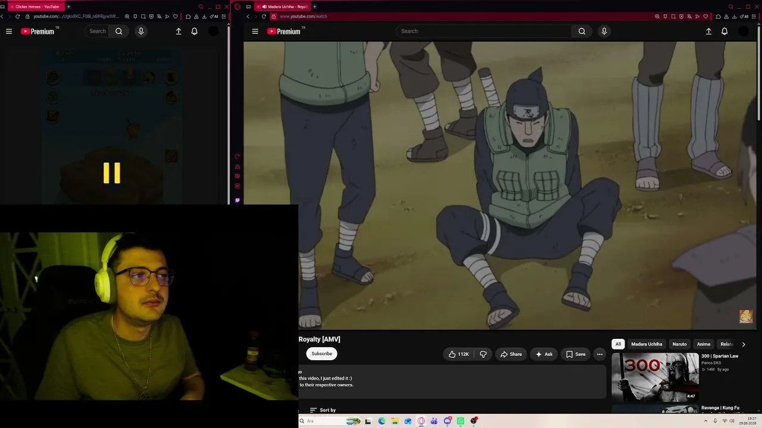The image size is (762, 428).
Task: Click the left YouTube search field
Action: 98,32
